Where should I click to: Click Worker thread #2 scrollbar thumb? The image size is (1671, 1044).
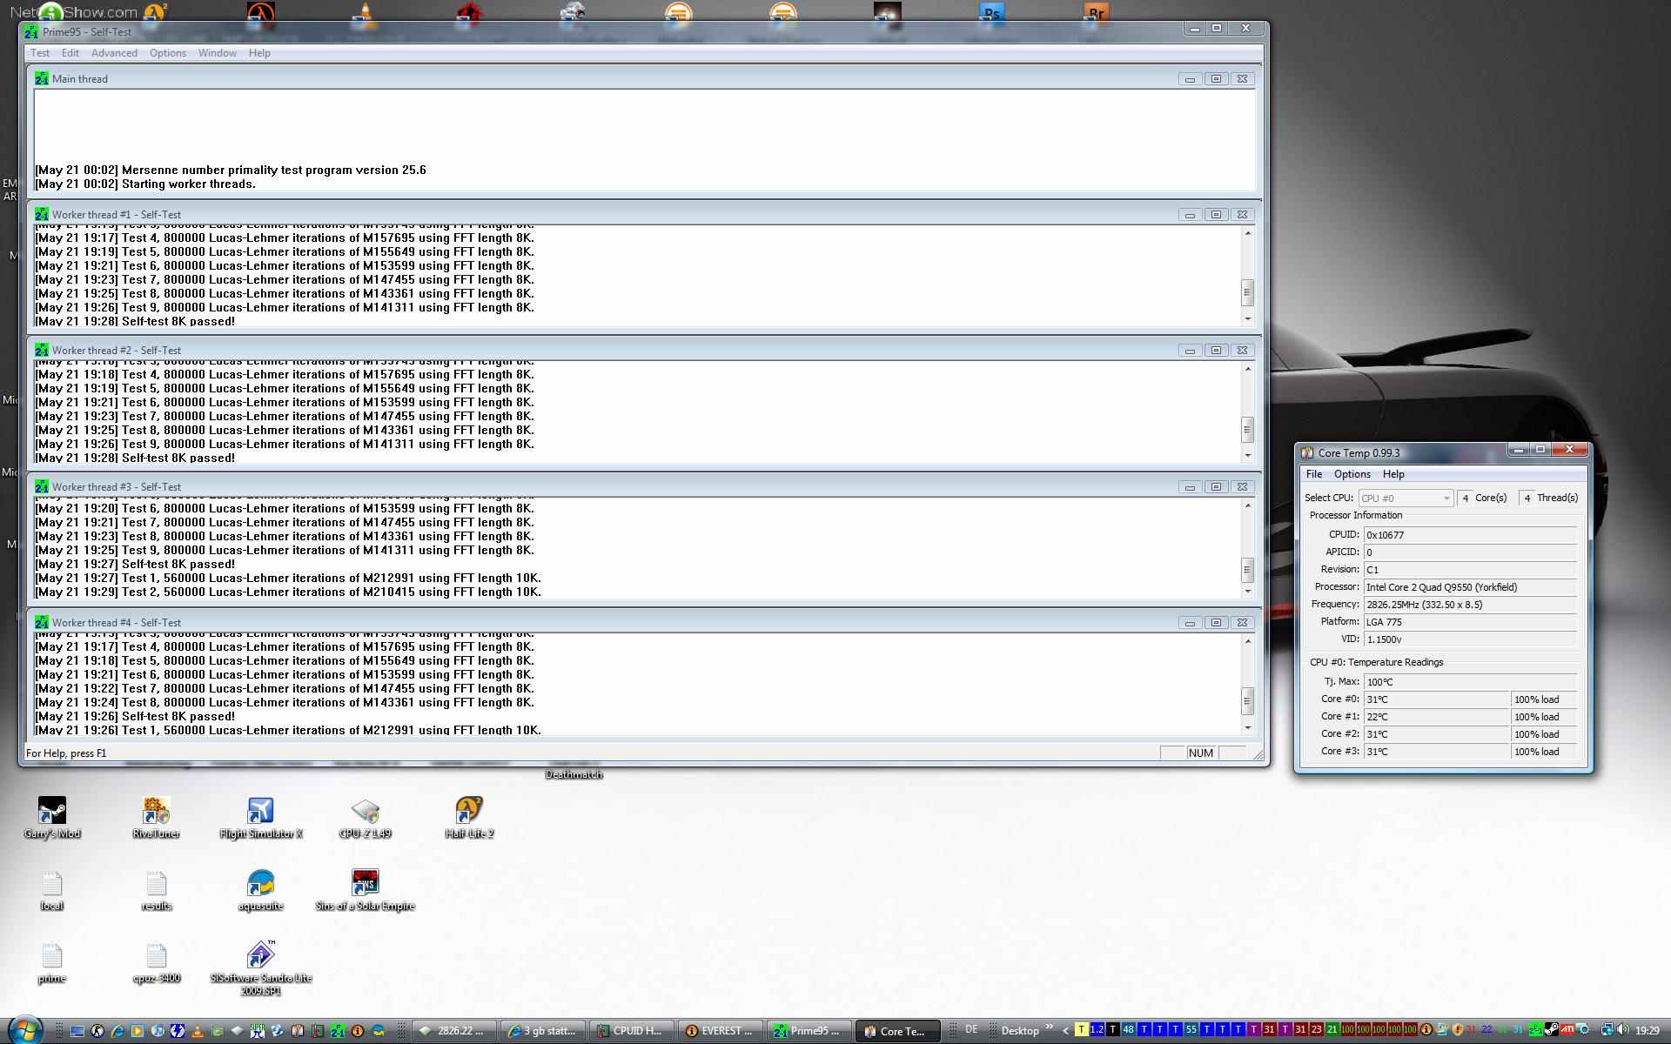pyautogui.click(x=1247, y=429)
